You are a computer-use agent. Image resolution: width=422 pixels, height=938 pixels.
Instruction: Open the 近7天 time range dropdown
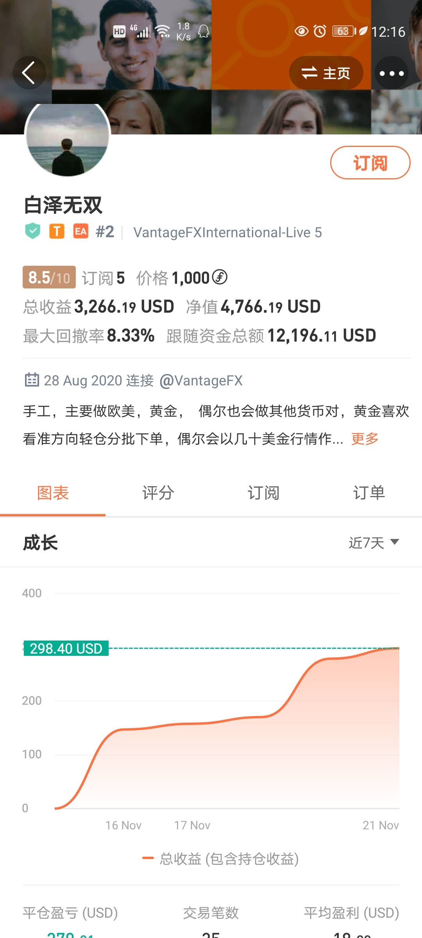[374, 542]
